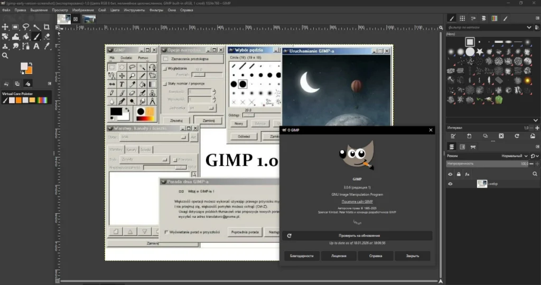
Task: Select the Free Select lasso tool
Action: (26, 27)
